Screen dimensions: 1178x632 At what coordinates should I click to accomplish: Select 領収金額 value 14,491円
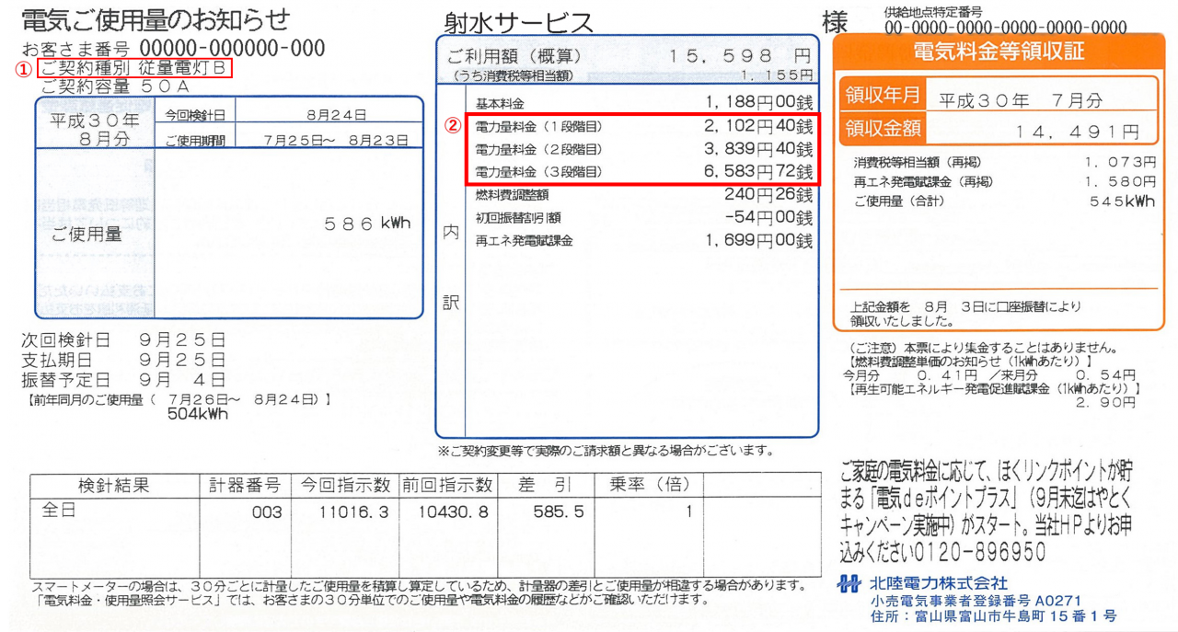(x=1078, y=132)
